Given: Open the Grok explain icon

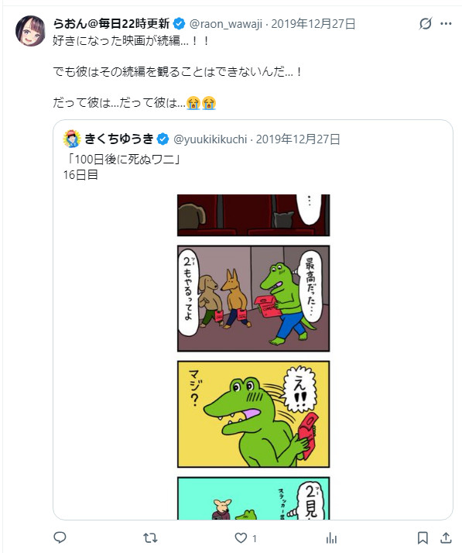Looking at the screenshot, I should point(426,24).
